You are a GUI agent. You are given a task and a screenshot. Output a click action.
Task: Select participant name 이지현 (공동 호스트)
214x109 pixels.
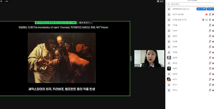pyautogui.click(x=179, y=20)
